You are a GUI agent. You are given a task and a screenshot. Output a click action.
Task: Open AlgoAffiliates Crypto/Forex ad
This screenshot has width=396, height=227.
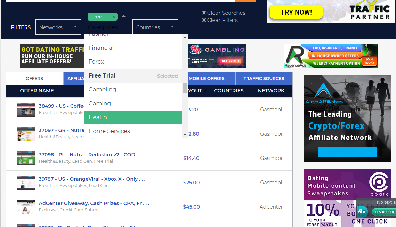pos(347,119)
